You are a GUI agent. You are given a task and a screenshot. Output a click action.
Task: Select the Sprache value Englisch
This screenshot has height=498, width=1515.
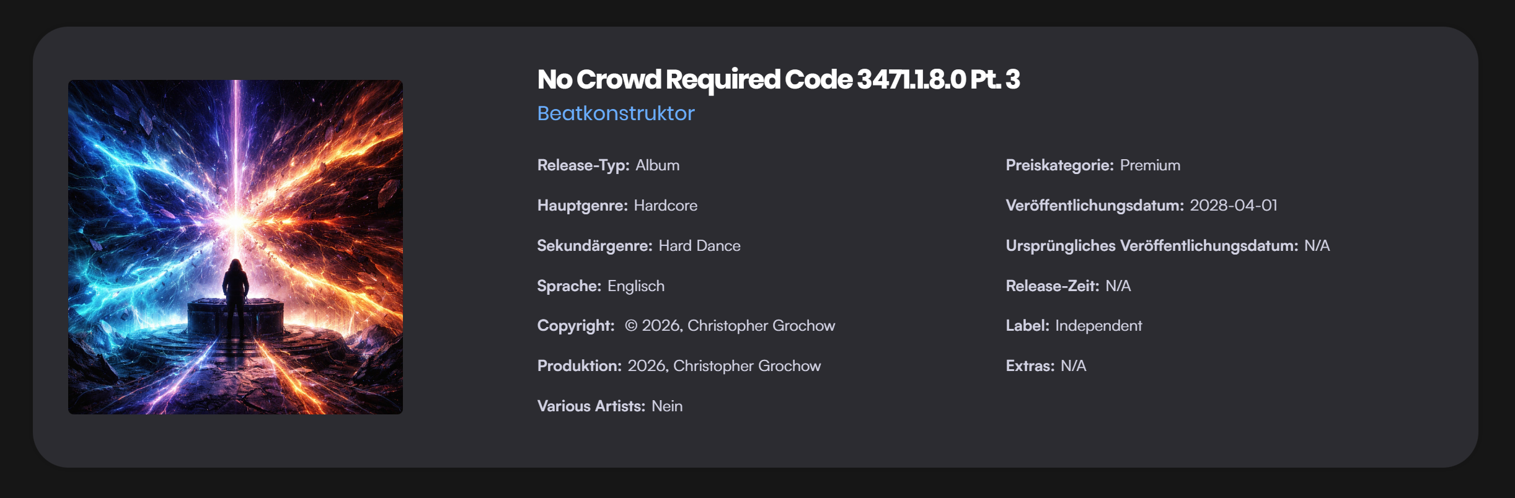635,286
